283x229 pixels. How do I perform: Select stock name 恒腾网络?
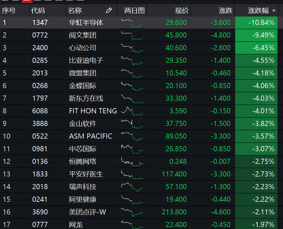click(82, 162)
